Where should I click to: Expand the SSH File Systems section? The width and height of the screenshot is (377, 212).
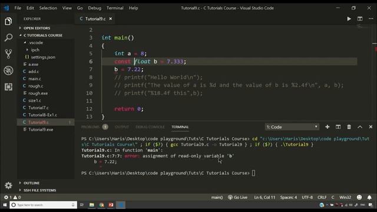pyautogui.click(x=39, y=190)
